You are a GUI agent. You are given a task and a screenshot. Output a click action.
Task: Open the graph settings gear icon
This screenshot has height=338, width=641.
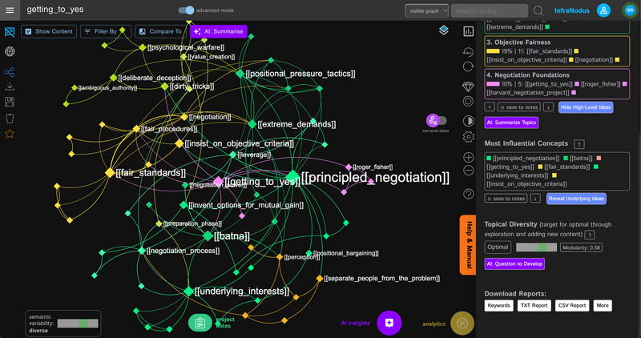[x=468, y=137]
